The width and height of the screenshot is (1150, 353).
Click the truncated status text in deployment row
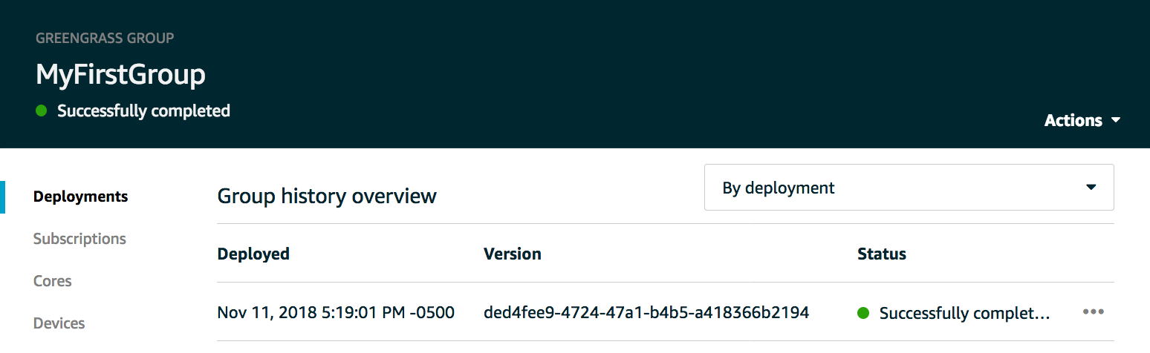pyautogui.click(x=964, y=313)
